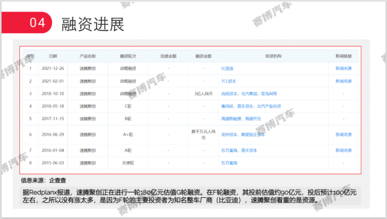Select the date cell 2016-01-04

tap(53, 150)
